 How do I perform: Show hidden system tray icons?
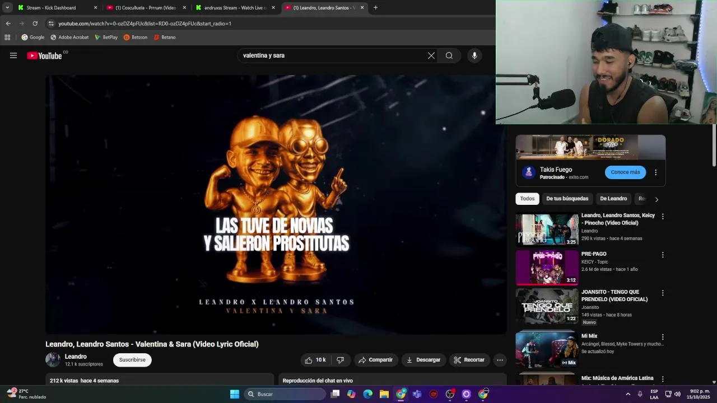[628, 394]
